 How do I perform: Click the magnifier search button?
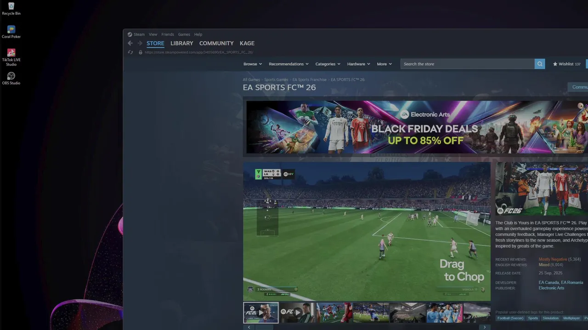540,64
